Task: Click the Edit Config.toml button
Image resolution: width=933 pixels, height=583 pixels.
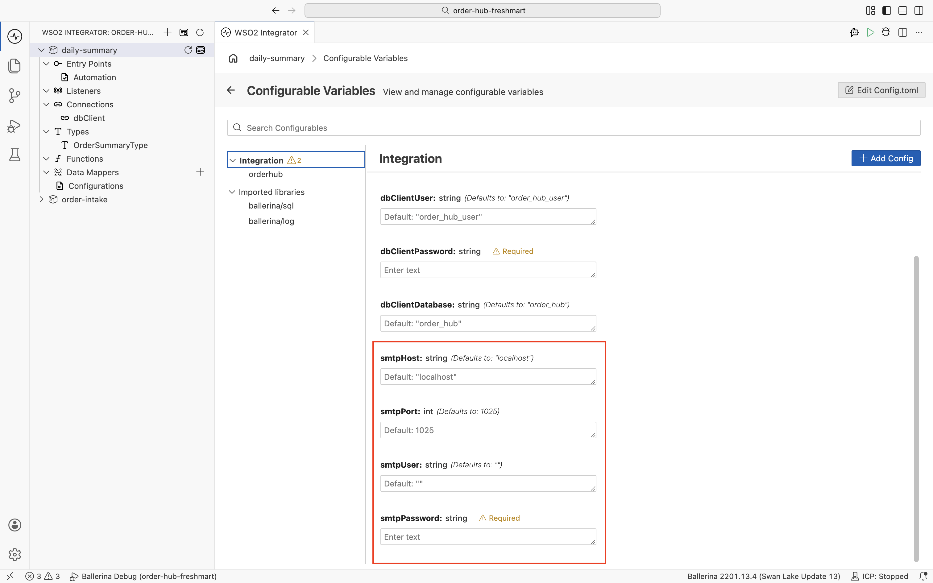Action: 881,90
